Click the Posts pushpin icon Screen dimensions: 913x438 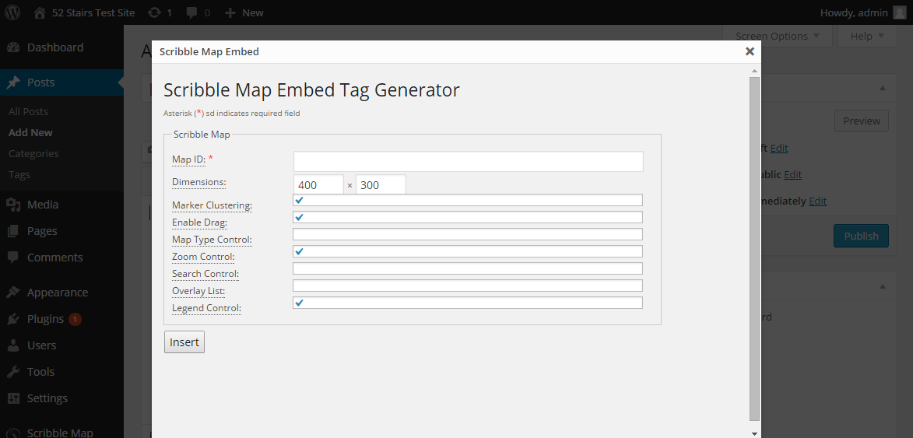pos(12,82)
